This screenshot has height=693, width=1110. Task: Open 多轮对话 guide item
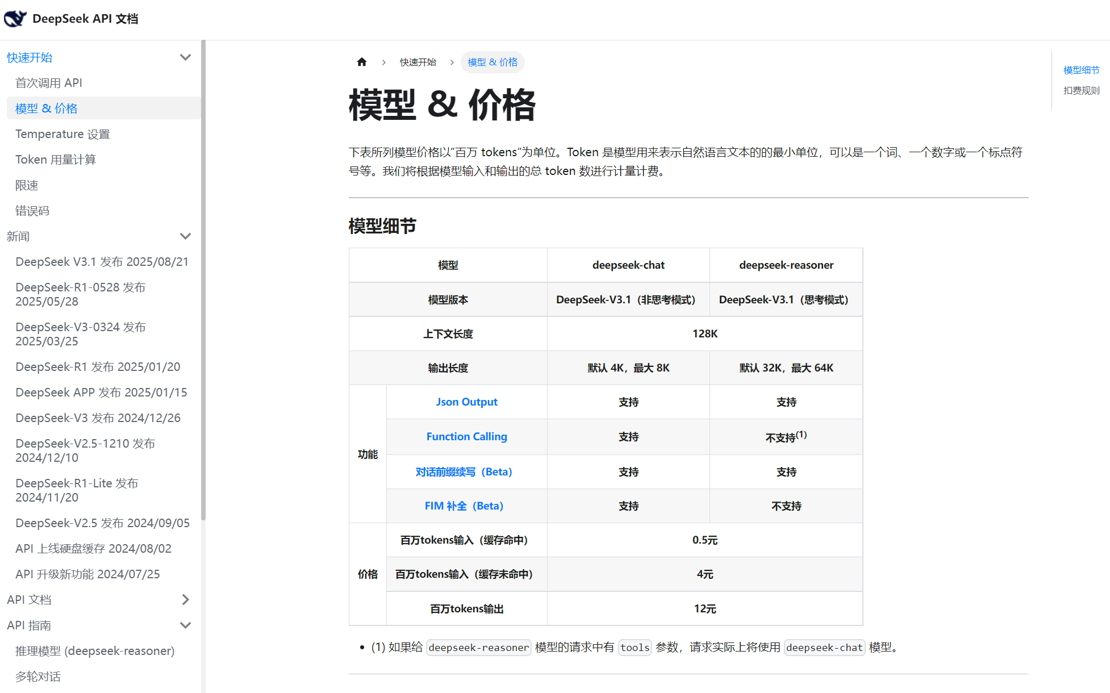[38, 677]
